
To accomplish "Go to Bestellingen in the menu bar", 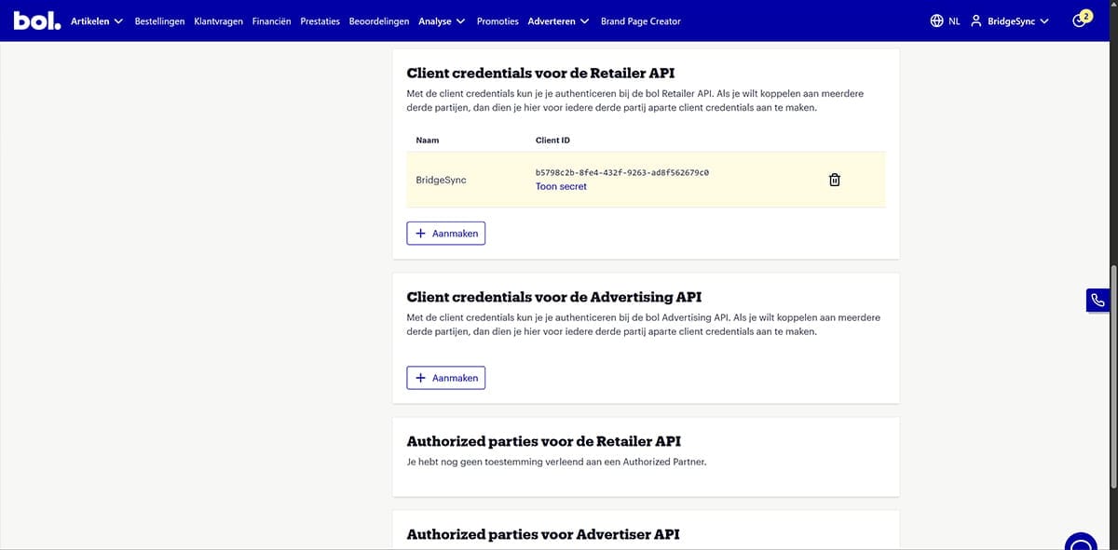I will pos(159,20).
